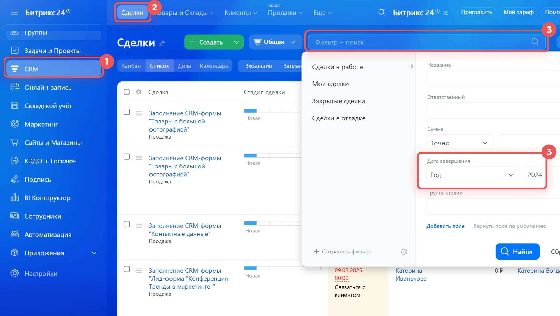Click the Найти search button
This screenshot has width=560, height=316.
[517, 251]
